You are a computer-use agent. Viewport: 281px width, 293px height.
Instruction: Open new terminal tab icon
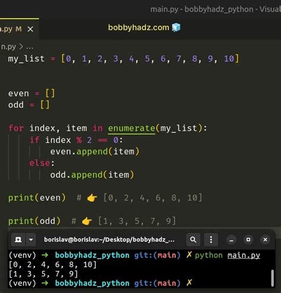[x=18, y=240]
